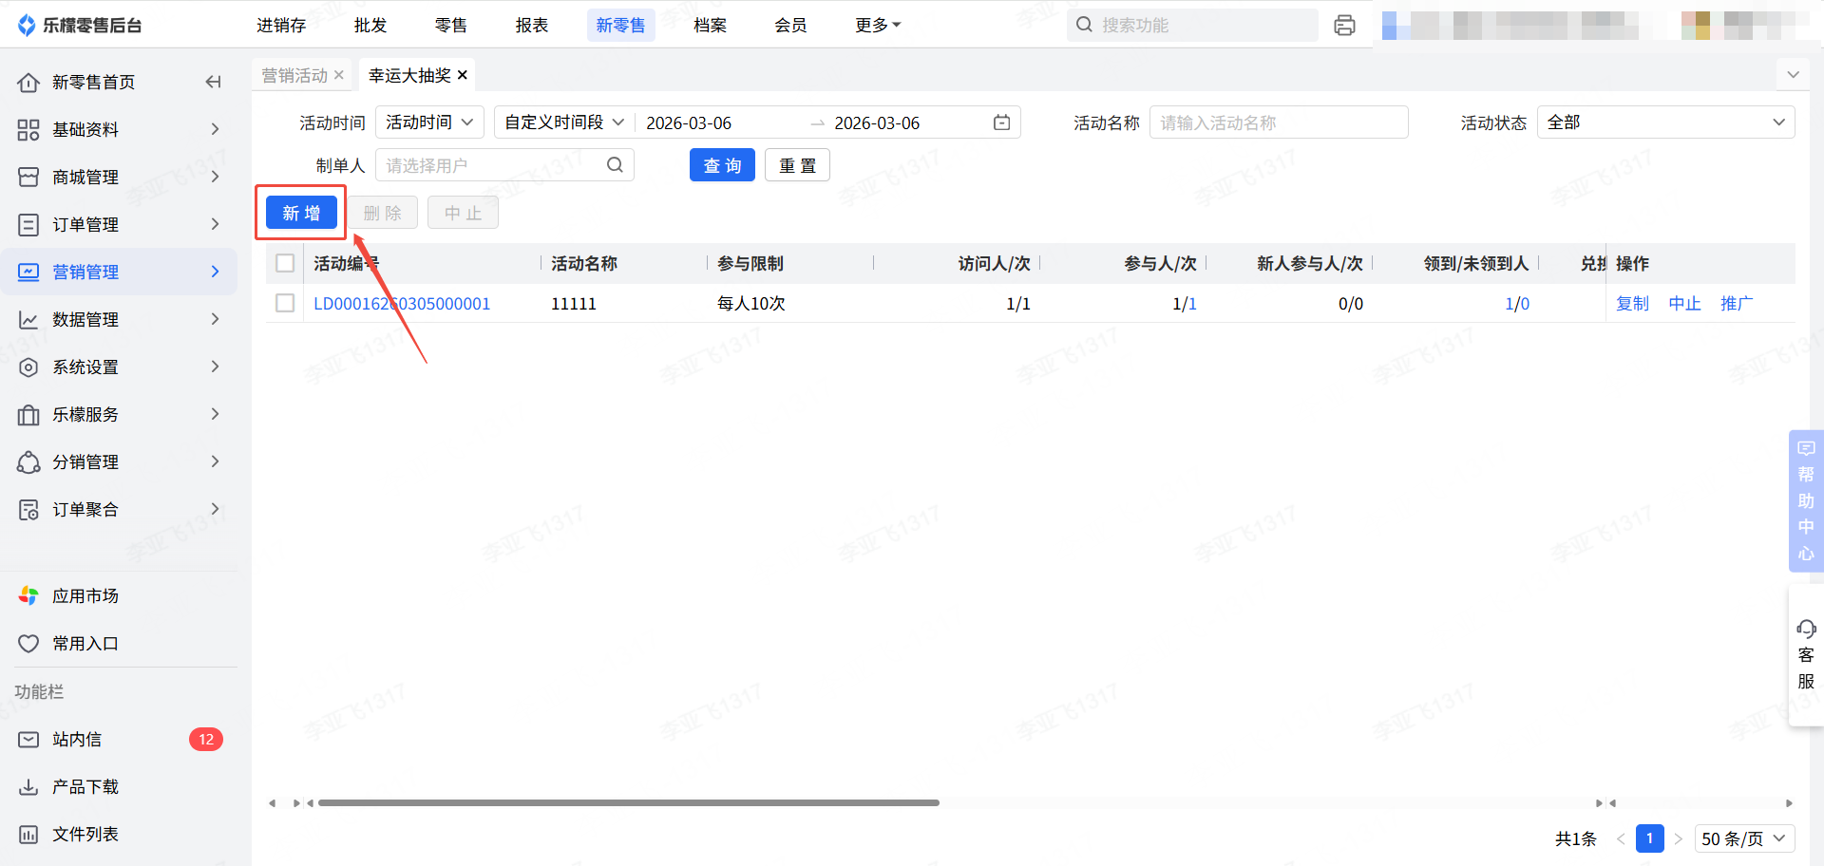The height and width of the screenshot is (866, 1824).
Task: Click 推广 in the row actions
Action: [1738, 303]
